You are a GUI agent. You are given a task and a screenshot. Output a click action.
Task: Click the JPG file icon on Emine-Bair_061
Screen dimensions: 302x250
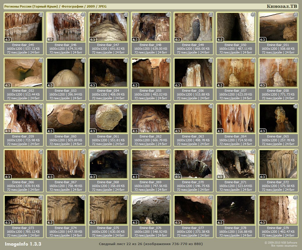[x=126, y=106]
